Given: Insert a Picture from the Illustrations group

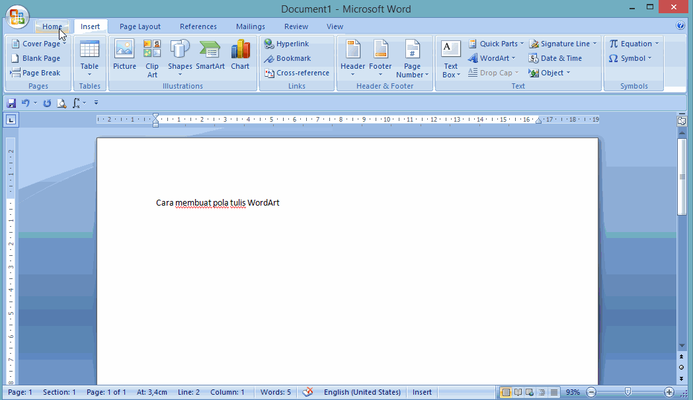Looking at the screenshot, I should [124, 55].
